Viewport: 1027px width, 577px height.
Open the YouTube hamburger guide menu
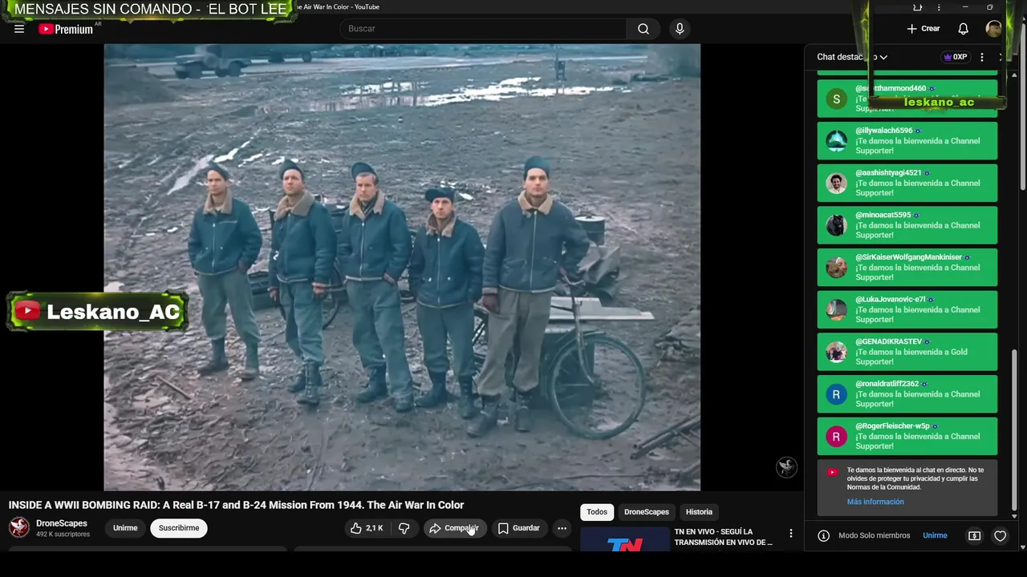[19, 29]
